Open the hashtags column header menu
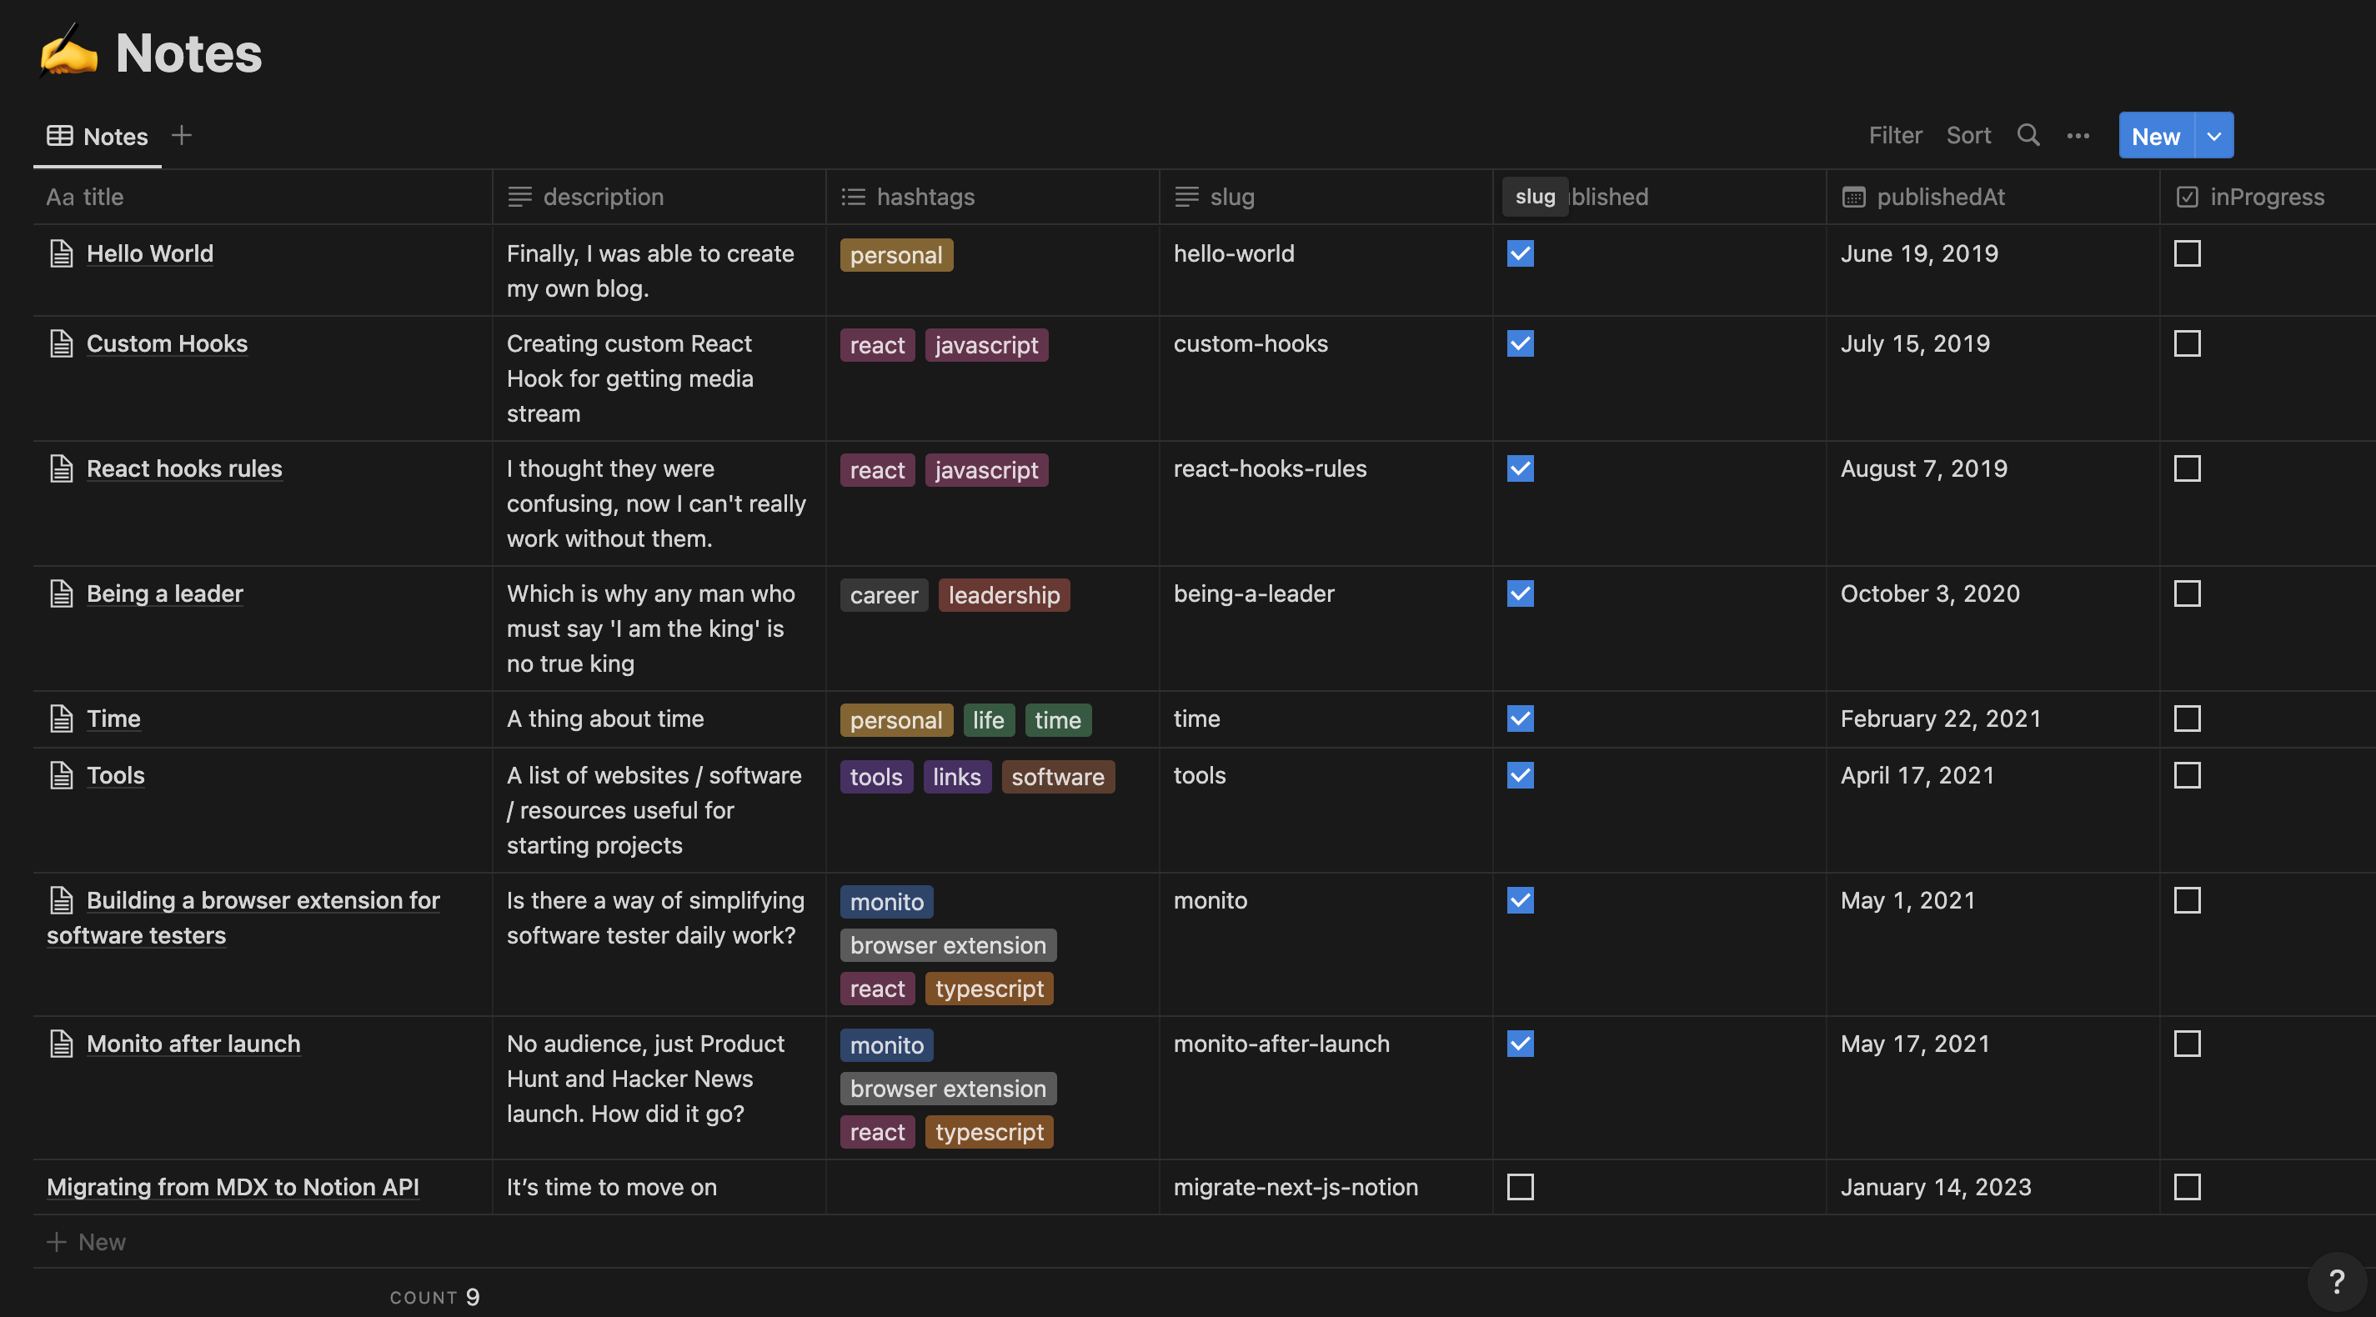 click(x=925, y=197)
